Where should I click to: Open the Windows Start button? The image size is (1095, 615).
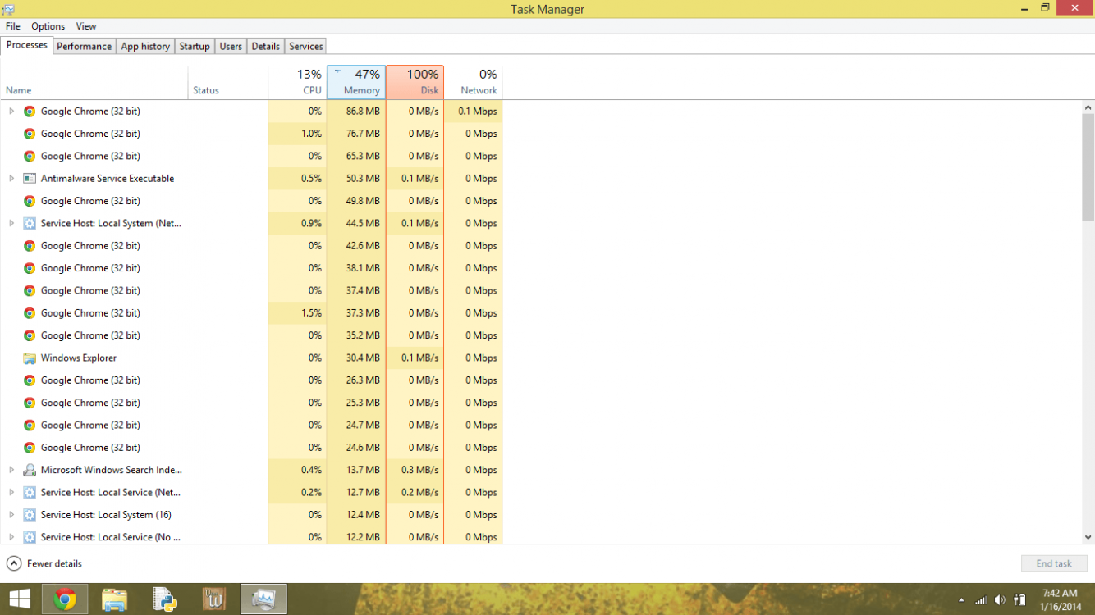(x=20, y=599)
